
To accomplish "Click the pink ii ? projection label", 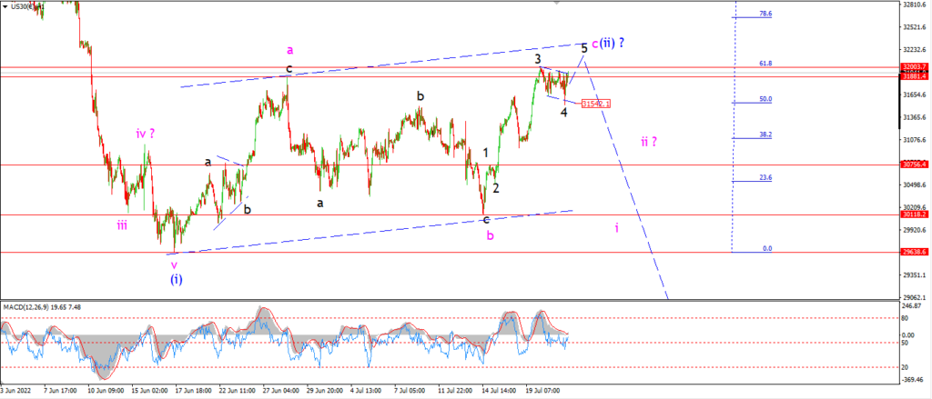I will (648, 141).
